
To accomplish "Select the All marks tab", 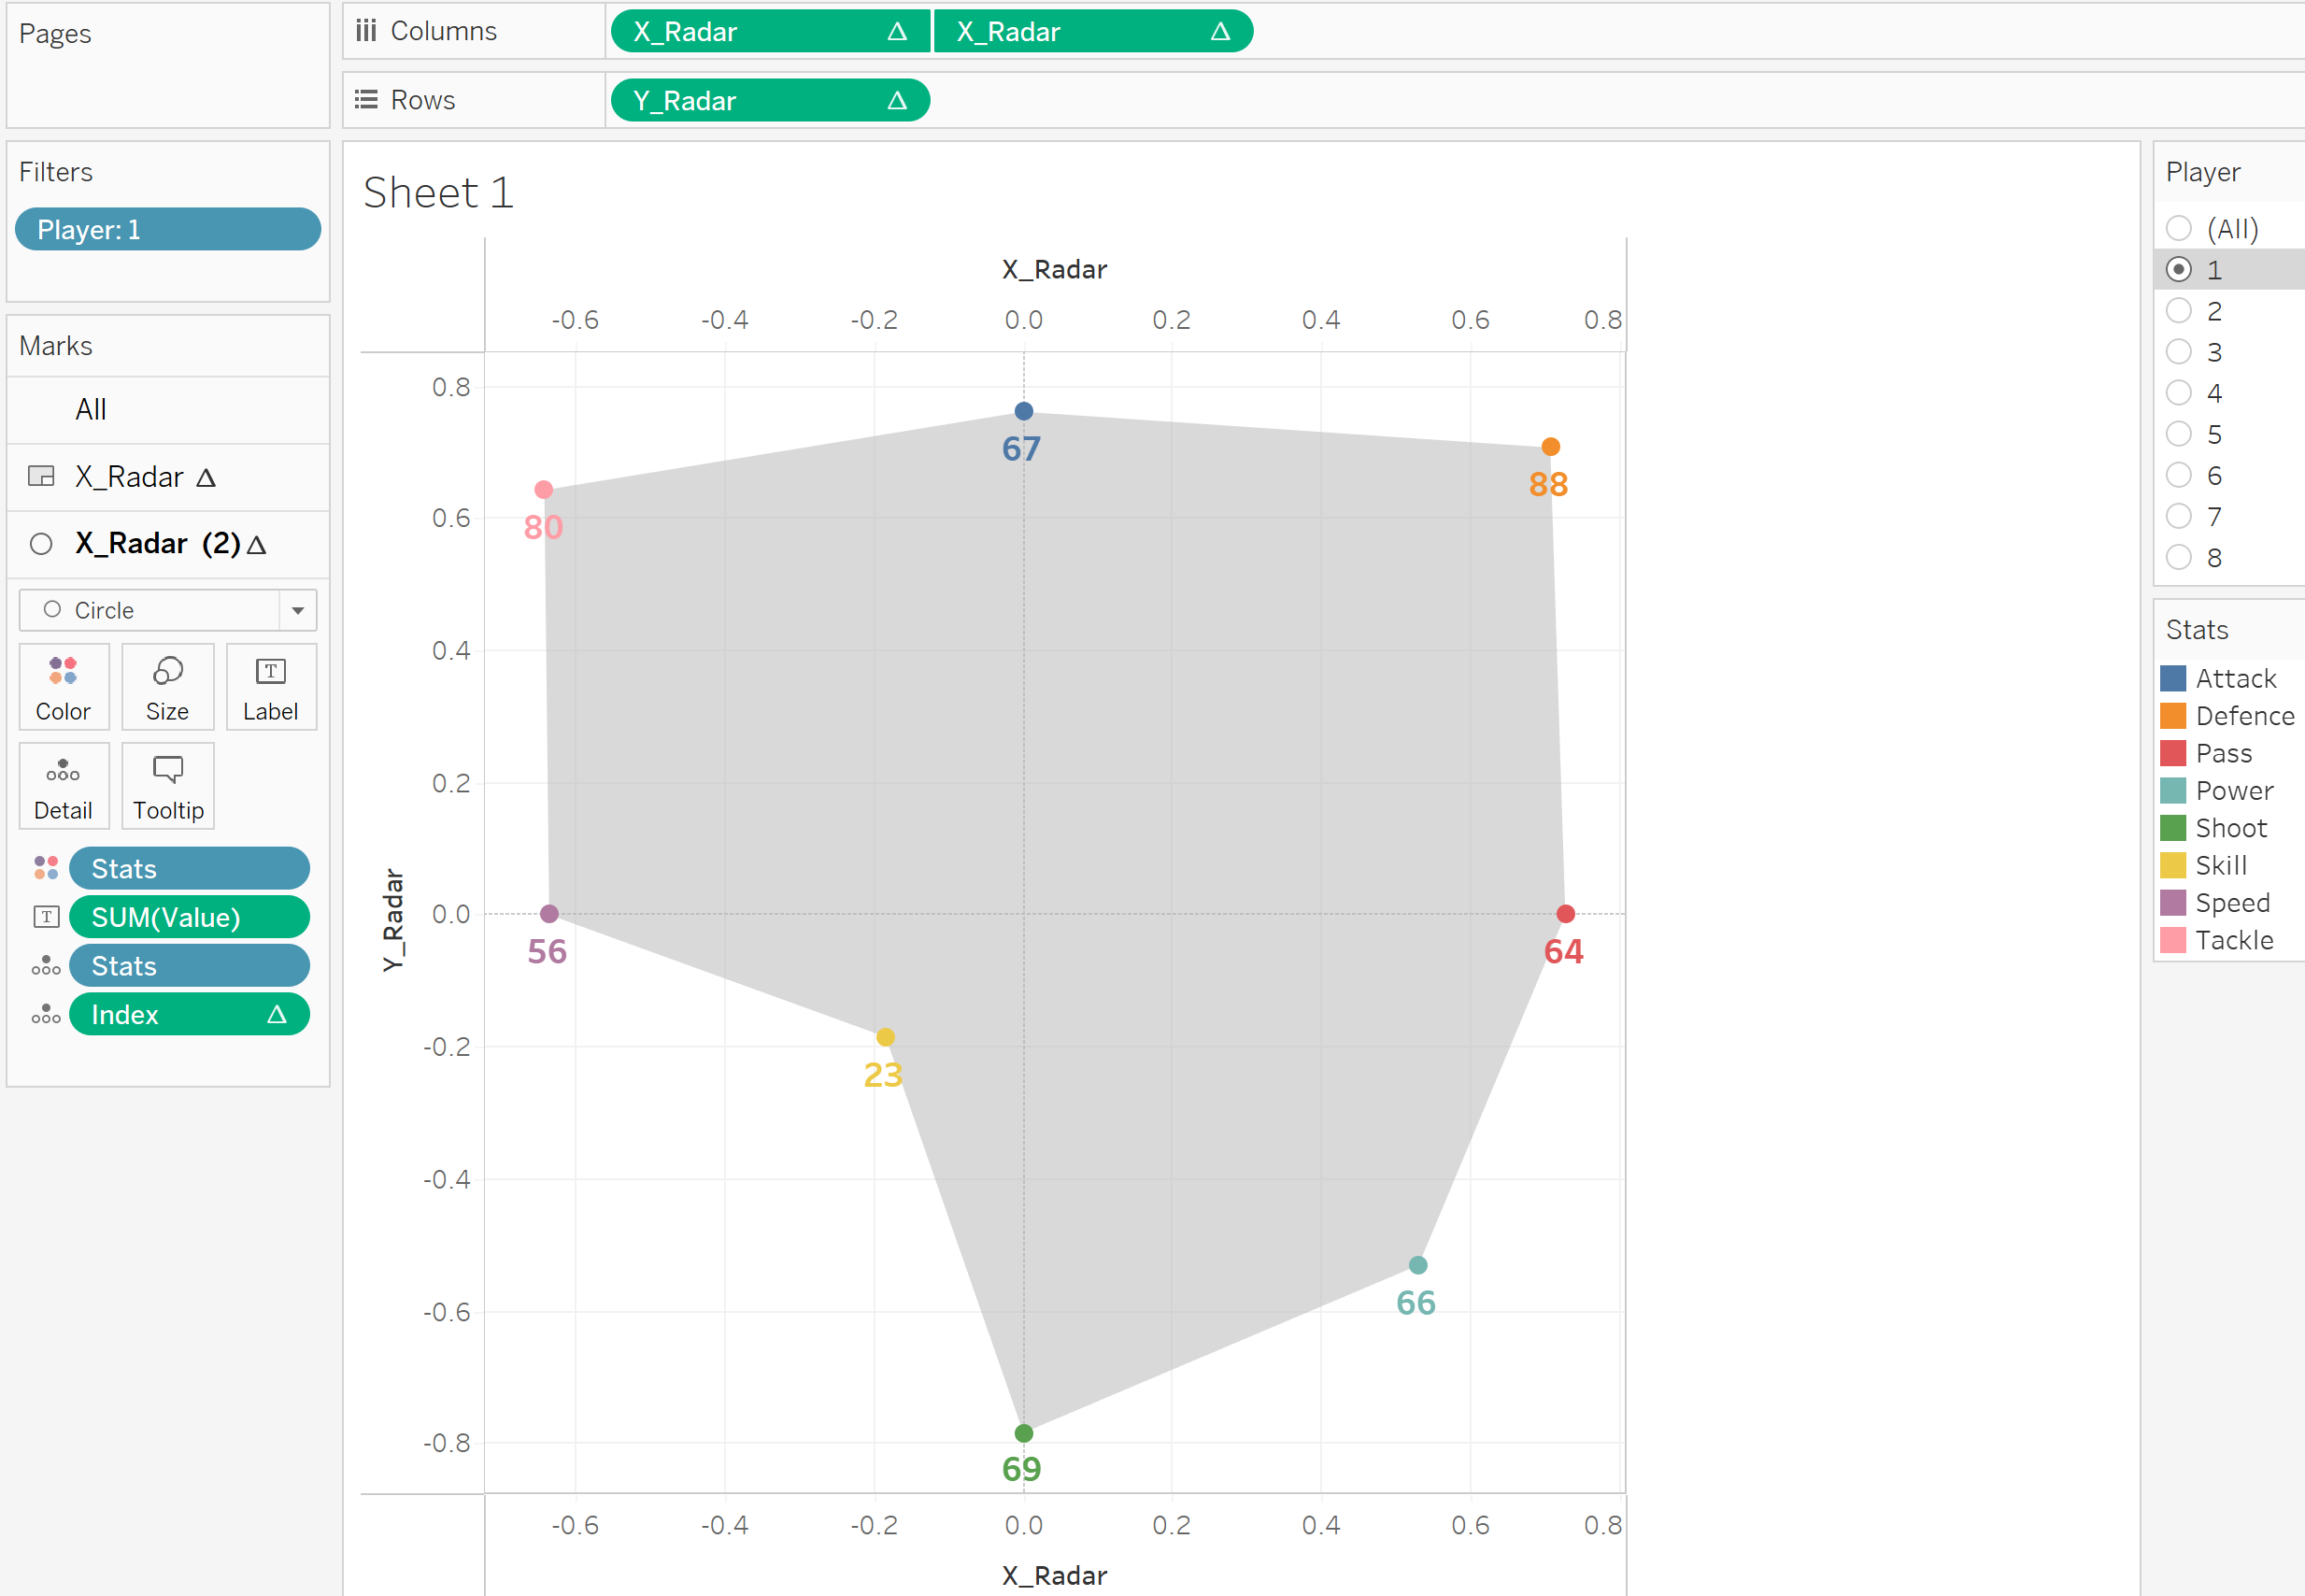I will [x=91, y=410].
